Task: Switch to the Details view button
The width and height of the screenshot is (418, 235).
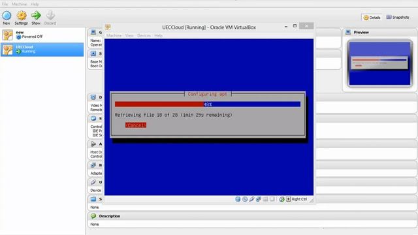Action: click(x=372, y=18)
